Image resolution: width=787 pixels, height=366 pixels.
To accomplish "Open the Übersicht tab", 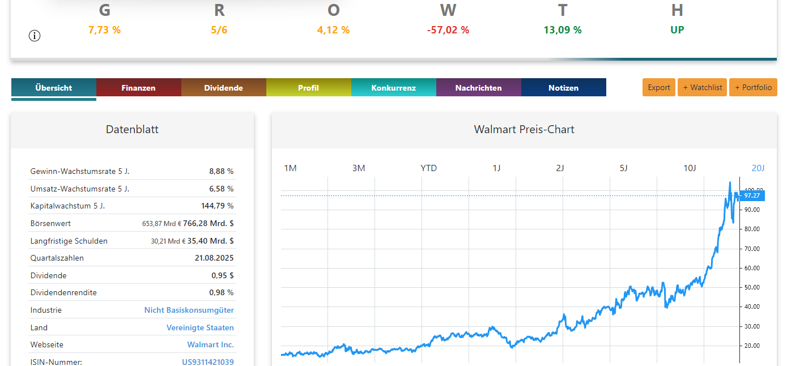I will (54, 88).
